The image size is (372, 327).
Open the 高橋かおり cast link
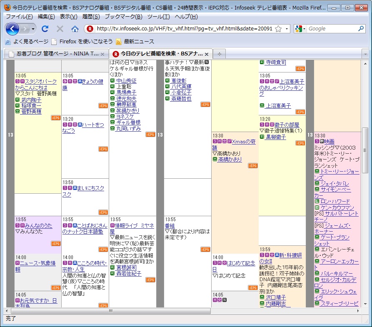[230, 160]
